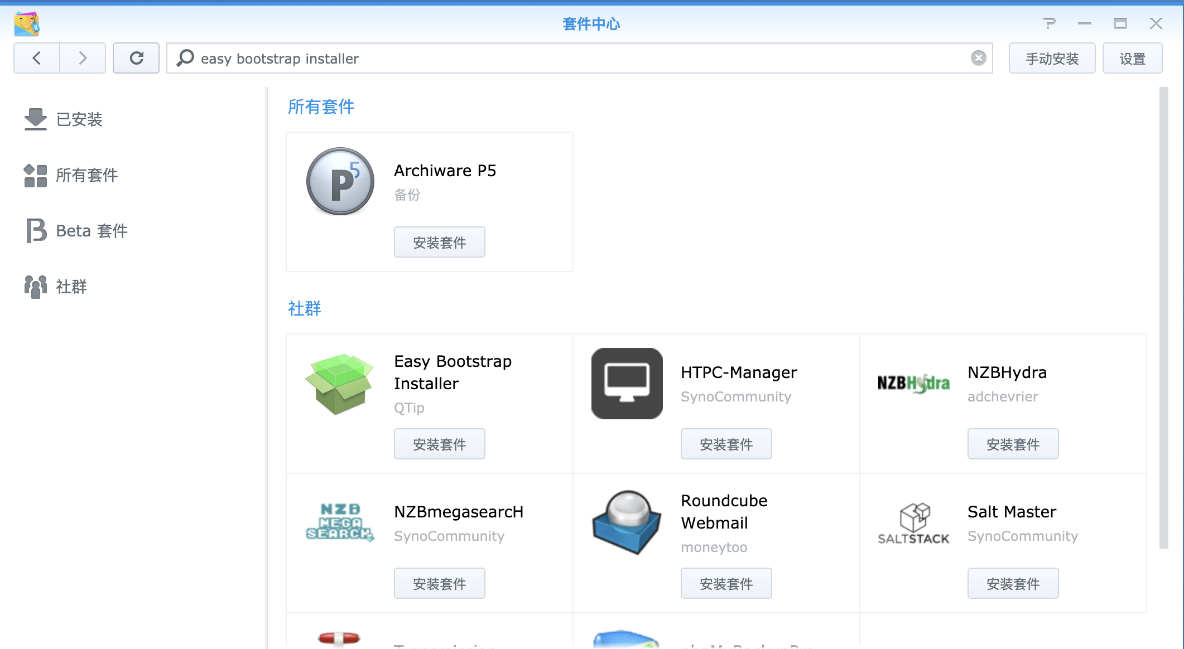
Task: Click the QTip author label
Action: [409, 408]
